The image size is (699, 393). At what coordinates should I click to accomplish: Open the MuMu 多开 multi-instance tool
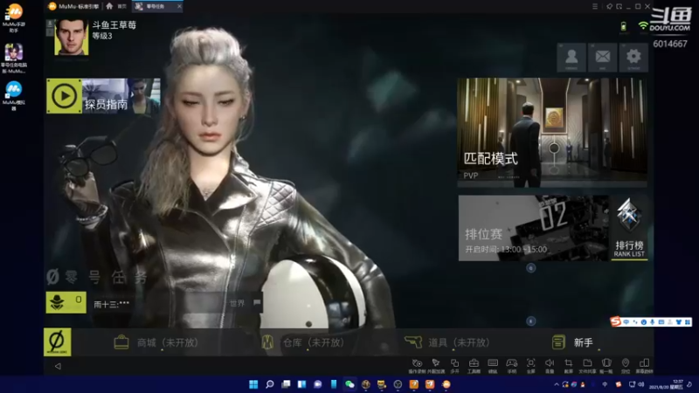[x=454, y=366]
